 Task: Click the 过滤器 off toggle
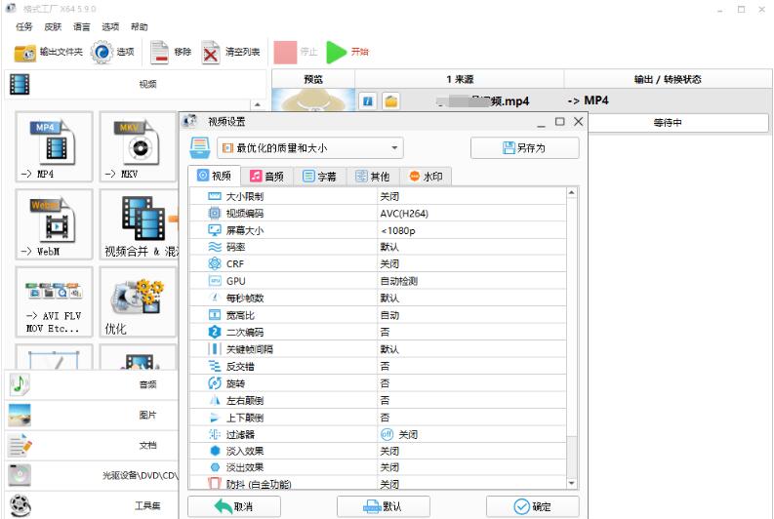tap(387, 435)
